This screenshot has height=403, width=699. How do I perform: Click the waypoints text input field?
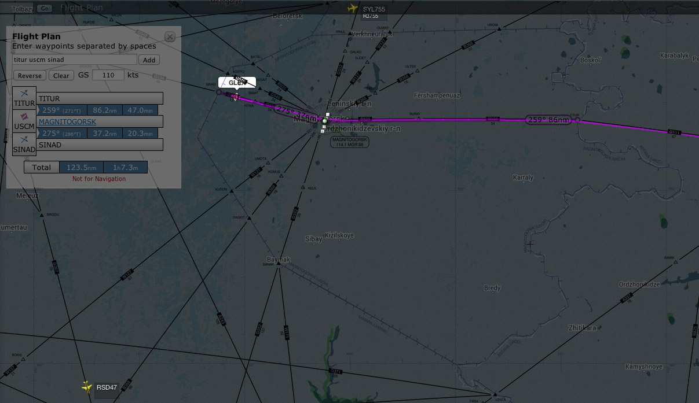tap(74, 60)
